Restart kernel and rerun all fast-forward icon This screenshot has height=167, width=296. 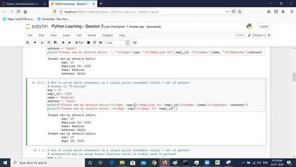click(x=101, y=43)
